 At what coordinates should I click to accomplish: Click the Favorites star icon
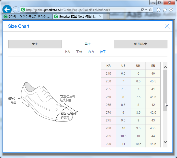165,10
